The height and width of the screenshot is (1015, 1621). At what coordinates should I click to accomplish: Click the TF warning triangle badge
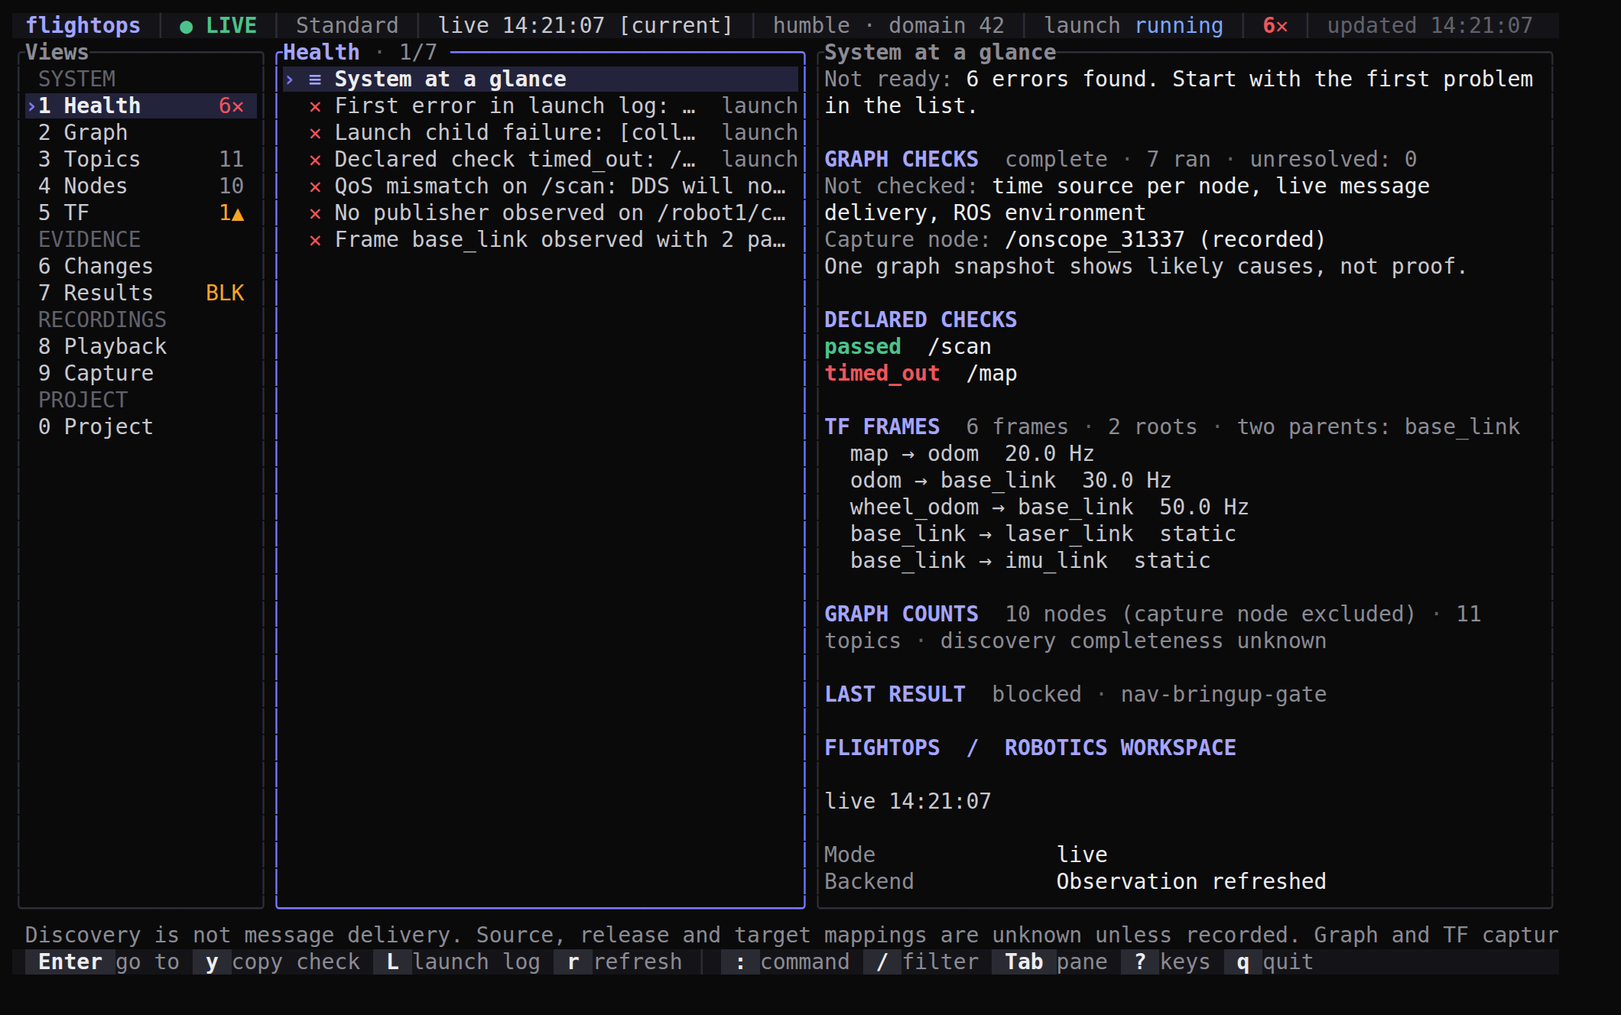click(x=232, y=212)
